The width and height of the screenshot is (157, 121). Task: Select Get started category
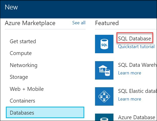tap(23, 41)
